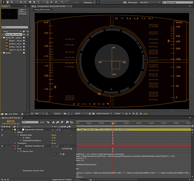Toggle Slider stopwatch for Random Seed
This screenshot has height=181, width=194.
[x=23, y=138]
